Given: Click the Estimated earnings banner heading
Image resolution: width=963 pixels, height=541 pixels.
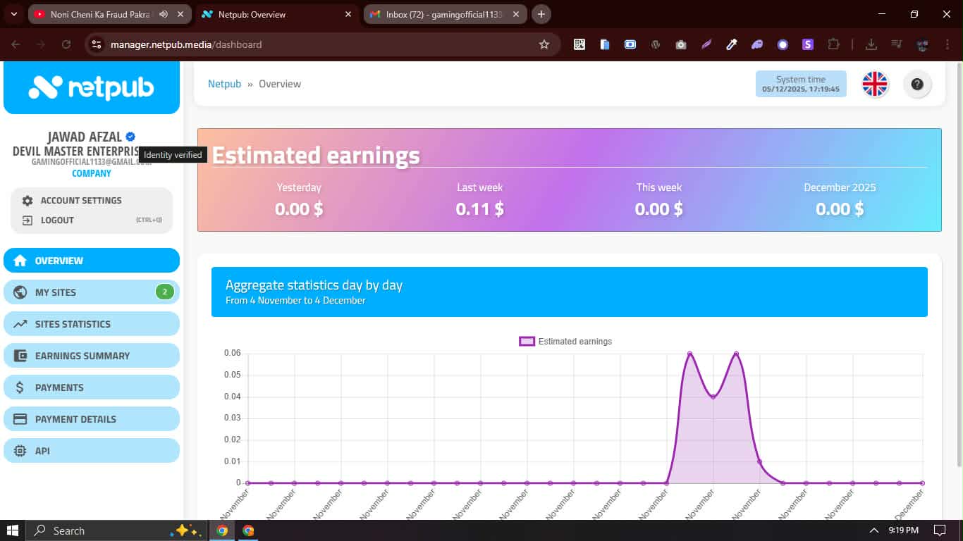Looking at the screenshot, I should tap(316, 156).
